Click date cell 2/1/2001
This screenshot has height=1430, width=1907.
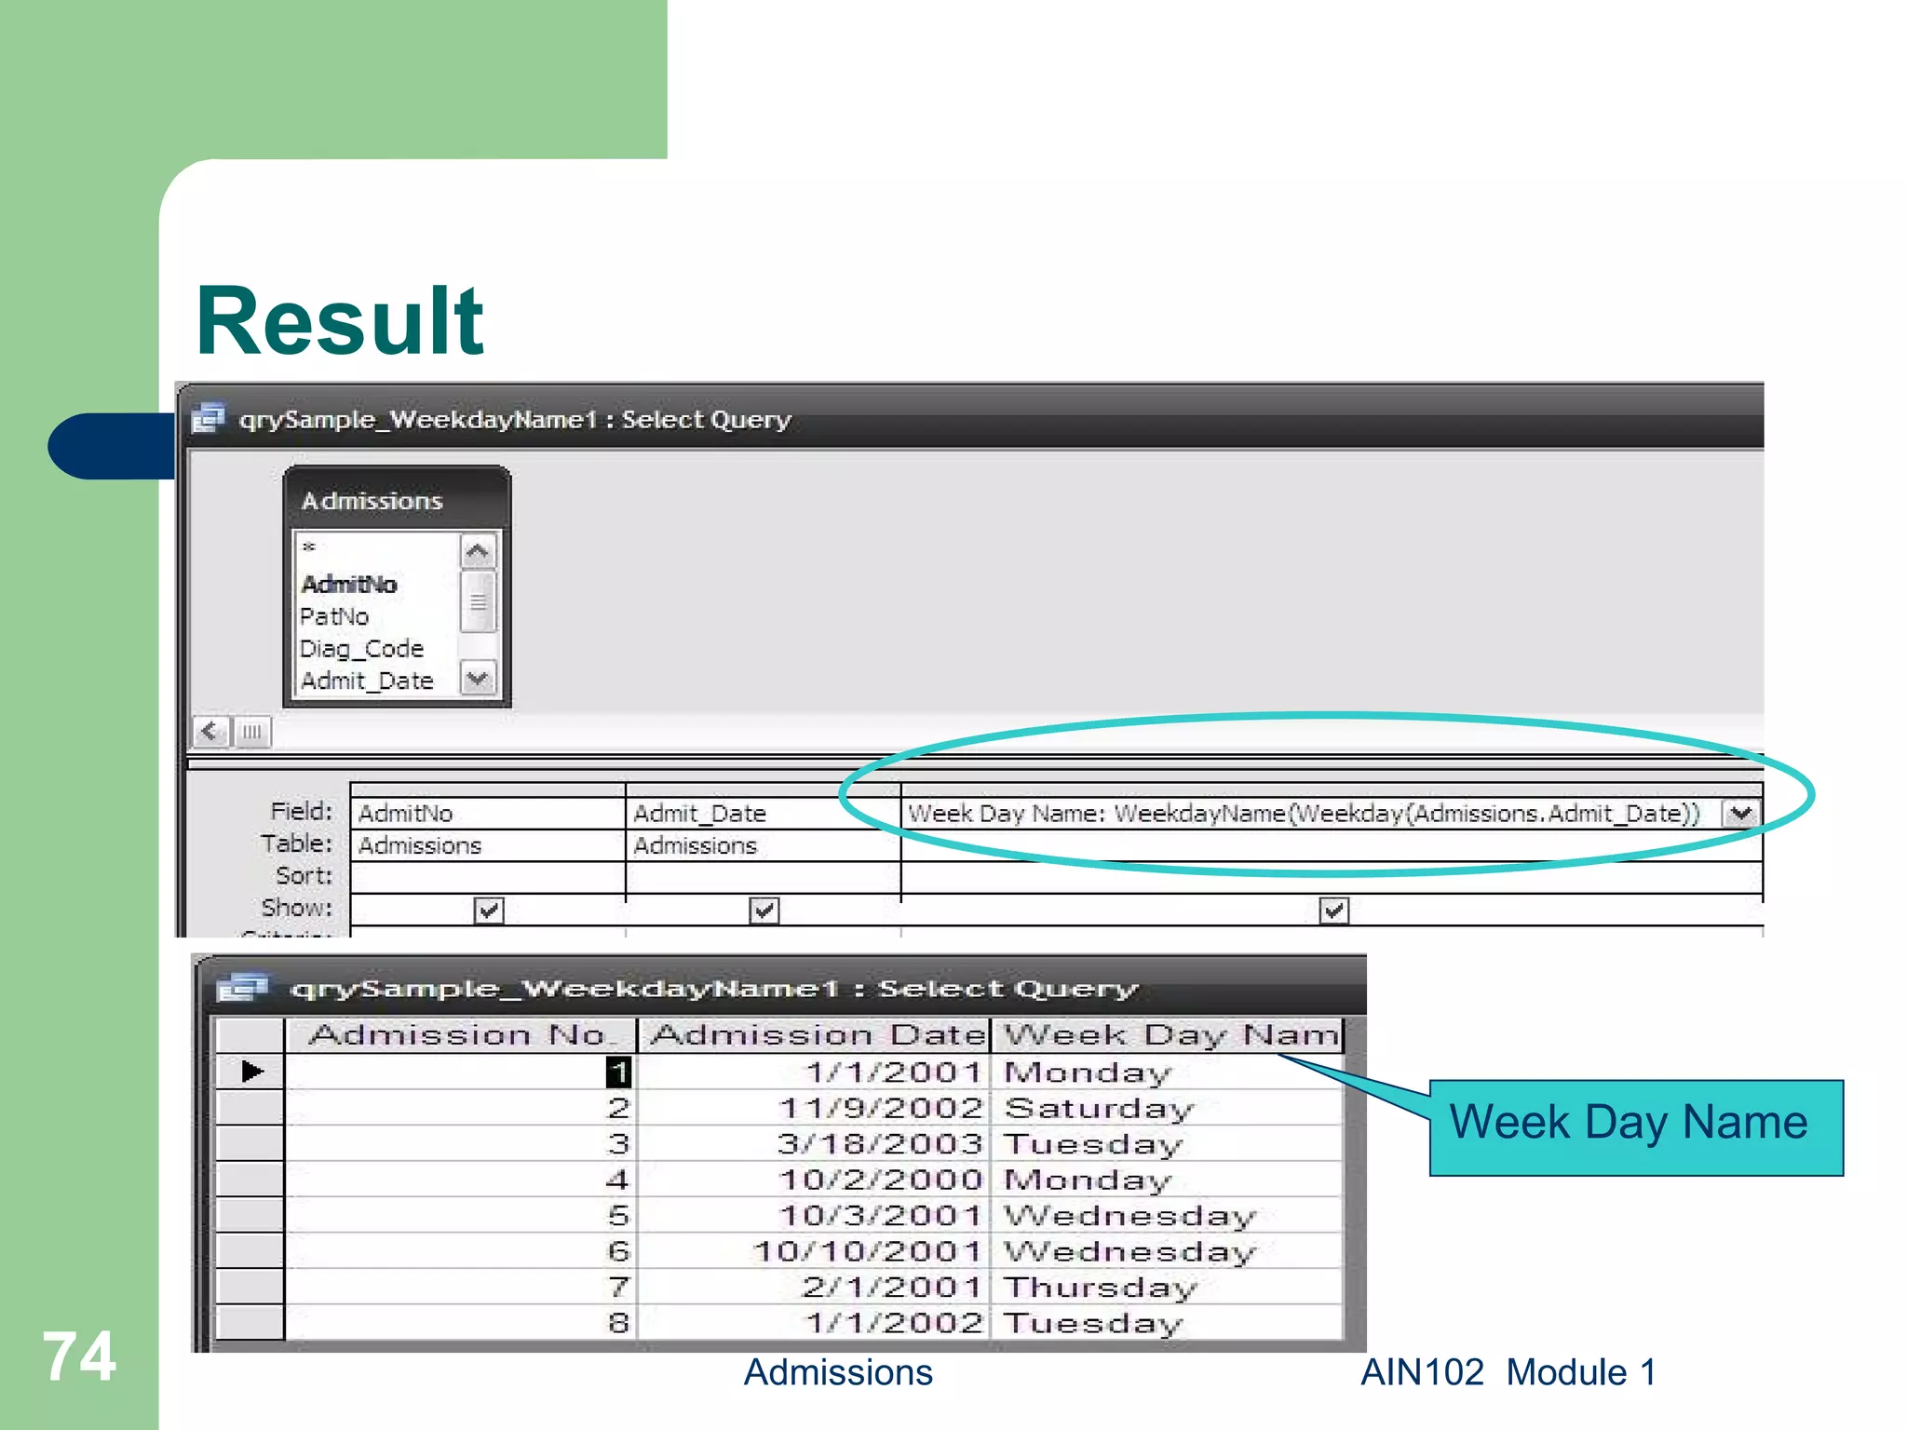pyautogui.click(x=814, y=1287)
